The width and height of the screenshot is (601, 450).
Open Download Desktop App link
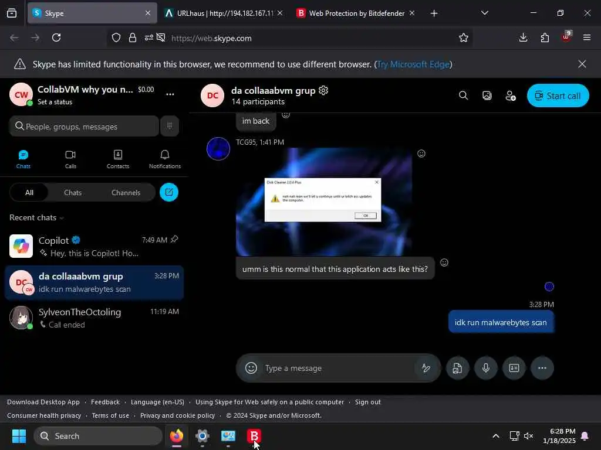coord(43,402)
